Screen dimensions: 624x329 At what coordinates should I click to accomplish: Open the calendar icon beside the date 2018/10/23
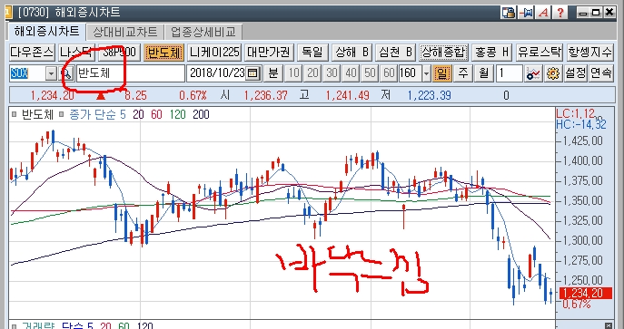pos(253,73)
